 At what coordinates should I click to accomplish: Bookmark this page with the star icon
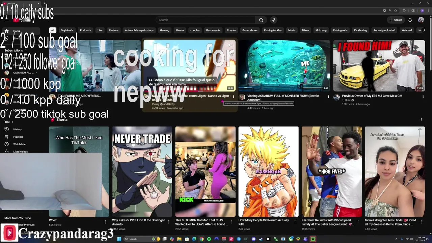396,10
